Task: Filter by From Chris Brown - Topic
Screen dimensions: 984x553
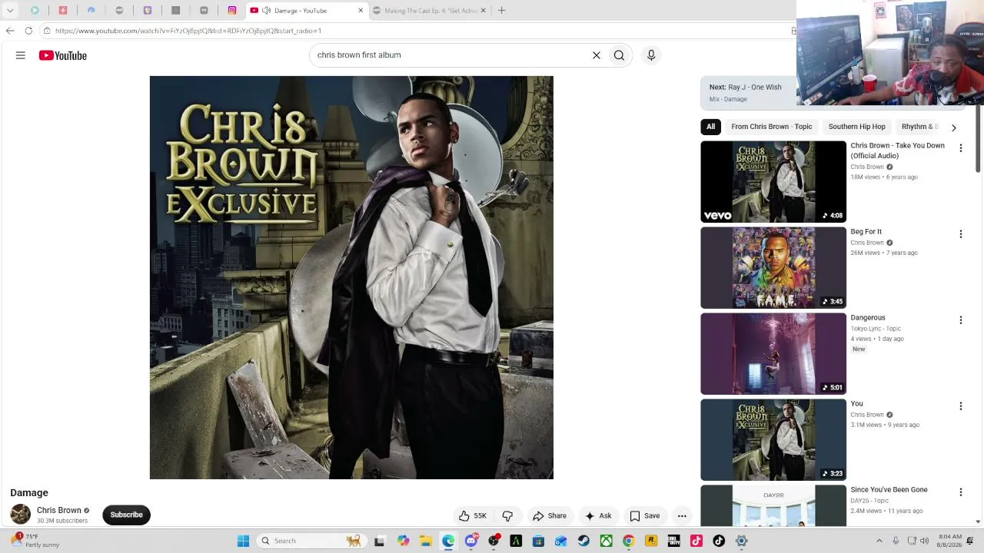Action: tap(772, 127)
